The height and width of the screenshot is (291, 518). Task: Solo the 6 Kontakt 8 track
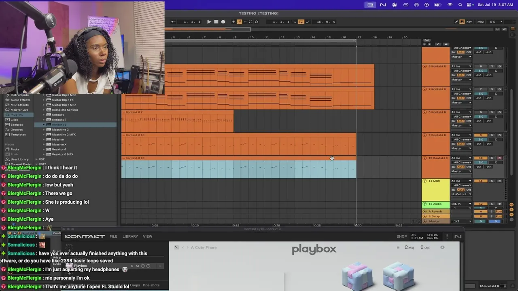click(x=492, y=66)
